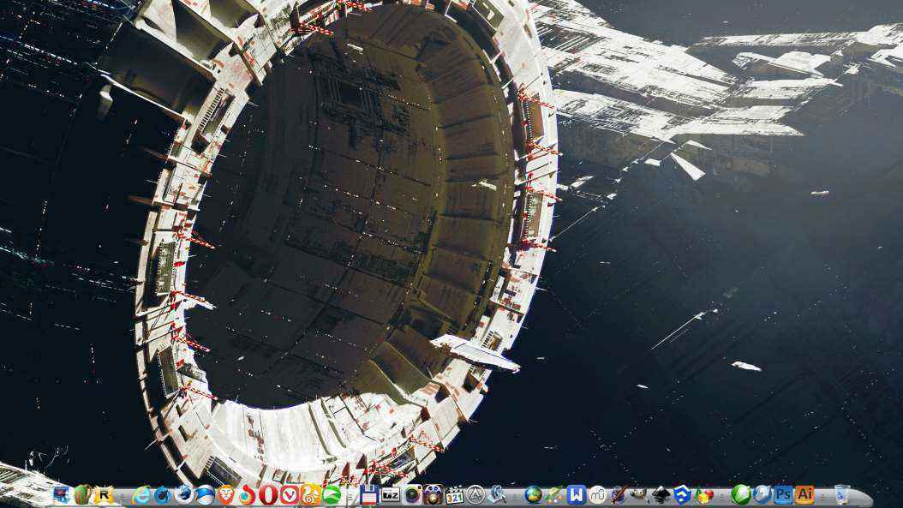
Task: Open the blue glass sphere app icon
Action: [762, 495]
